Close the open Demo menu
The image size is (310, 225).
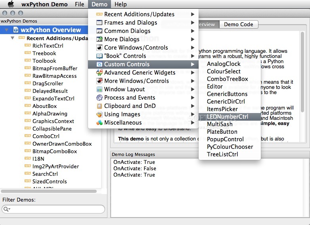pos(100,4)
